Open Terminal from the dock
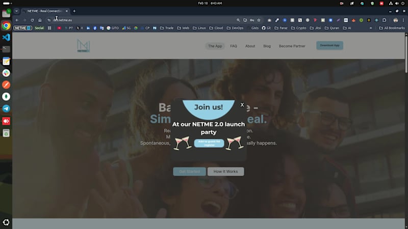408x229 pixels. [6, 49]
